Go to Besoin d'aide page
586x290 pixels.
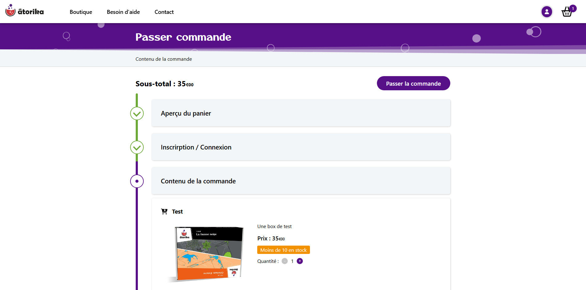(123, 12)
